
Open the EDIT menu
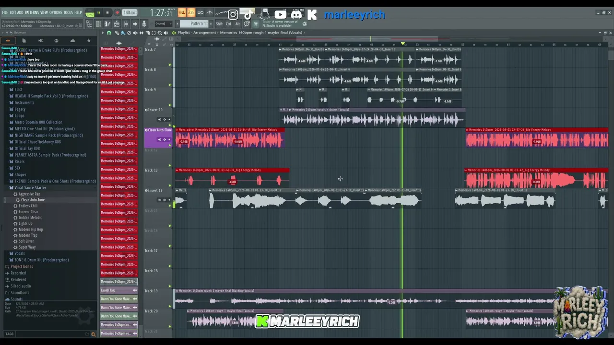[x=13, y=12]
